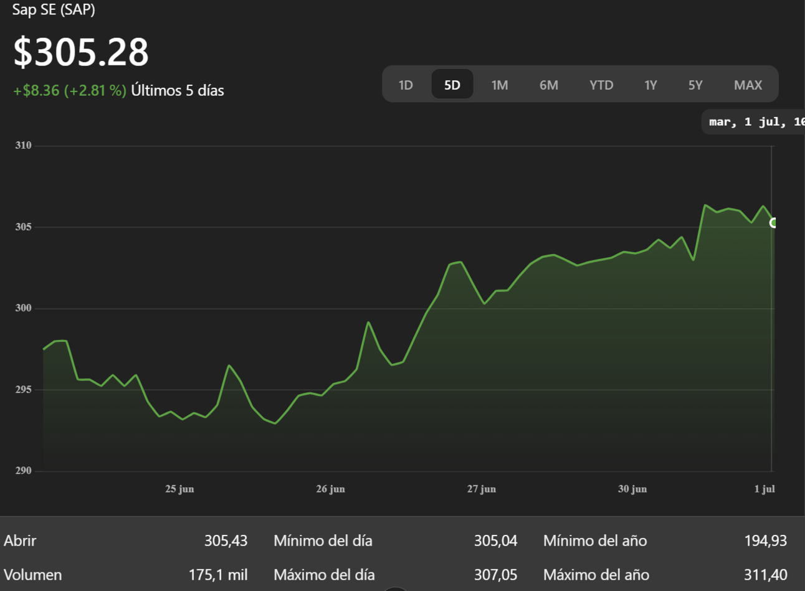Click the 305 y-axis label
Image resolution: width=805 pixels, height=591 pixels.
coord(23,227)
